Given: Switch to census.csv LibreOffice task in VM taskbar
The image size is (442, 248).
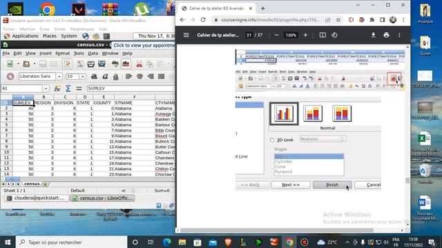Looking at the screenshot, I should pyautogui.click(x=103, y=198).
